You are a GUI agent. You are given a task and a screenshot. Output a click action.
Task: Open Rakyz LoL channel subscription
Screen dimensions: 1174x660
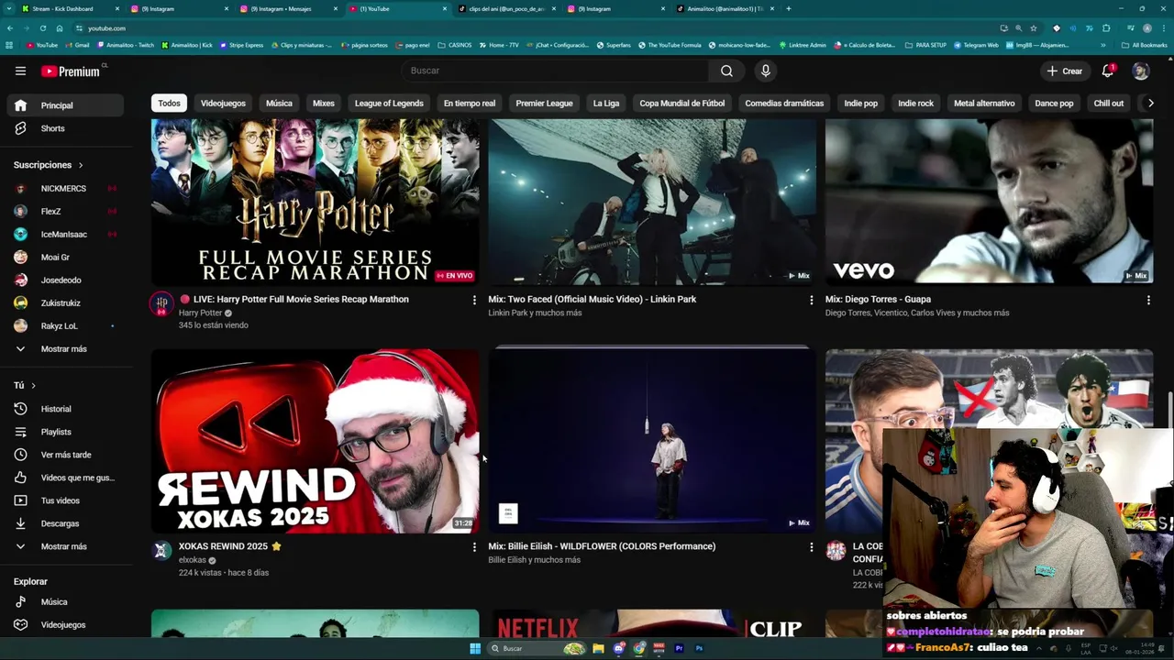[64, 326]
